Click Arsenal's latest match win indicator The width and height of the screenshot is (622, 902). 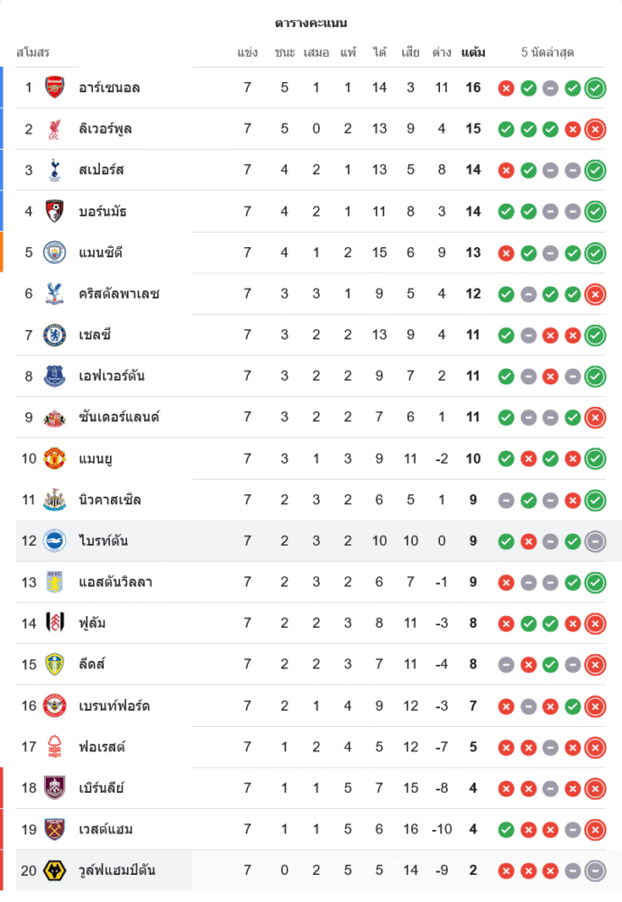click(x=594, y=88)
